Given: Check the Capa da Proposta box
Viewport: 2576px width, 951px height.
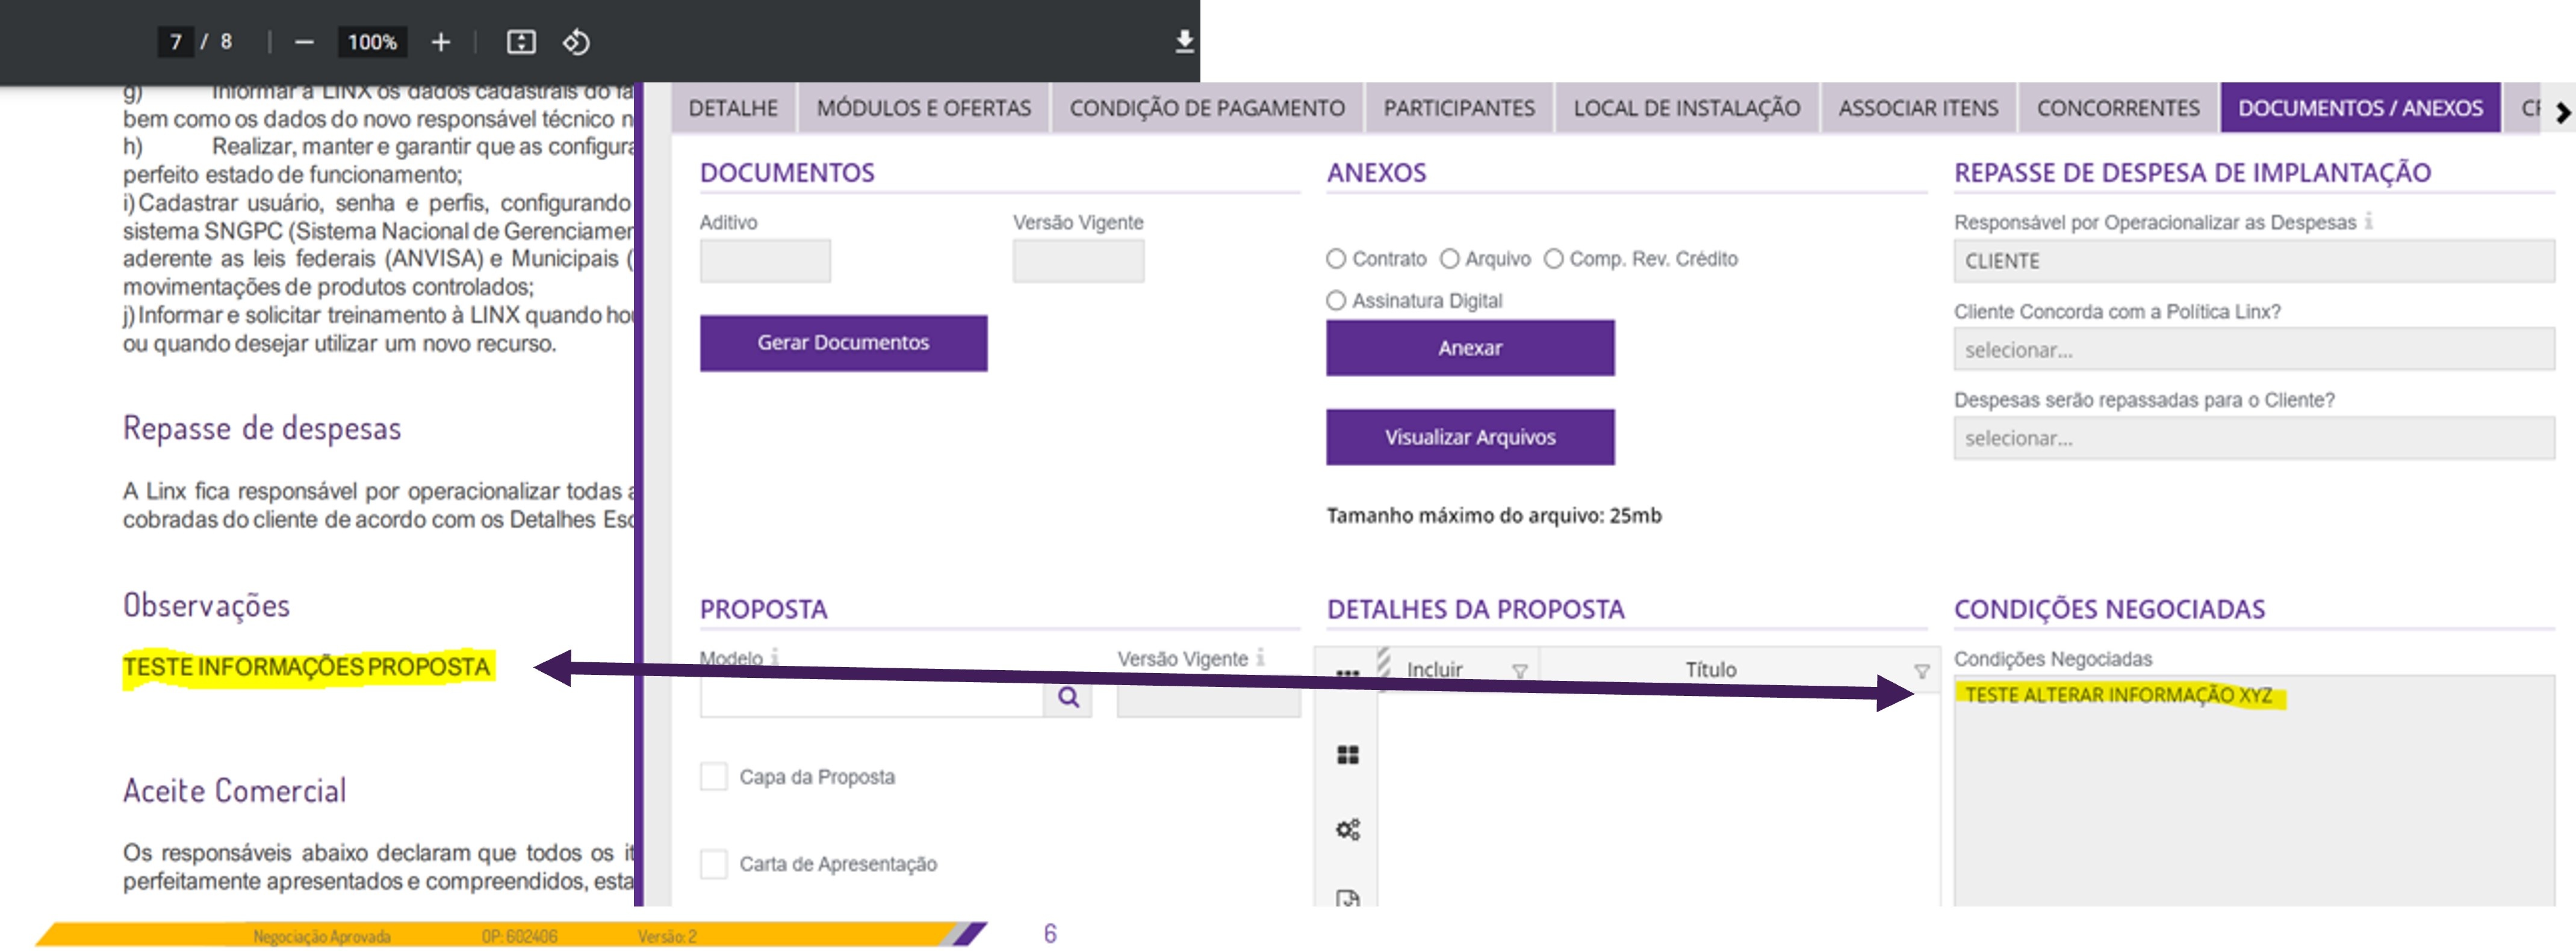Looking at the screenshot, I should coord(714,777).
